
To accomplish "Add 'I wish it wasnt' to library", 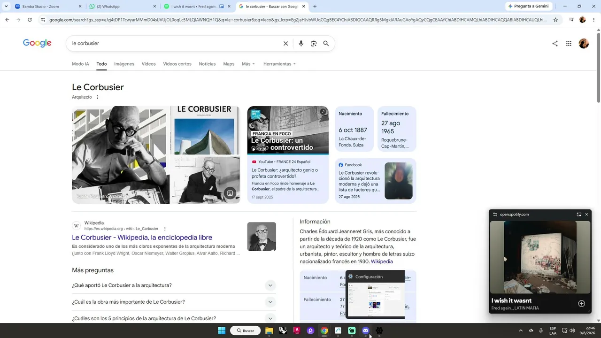I will click(x=581, y=304).
